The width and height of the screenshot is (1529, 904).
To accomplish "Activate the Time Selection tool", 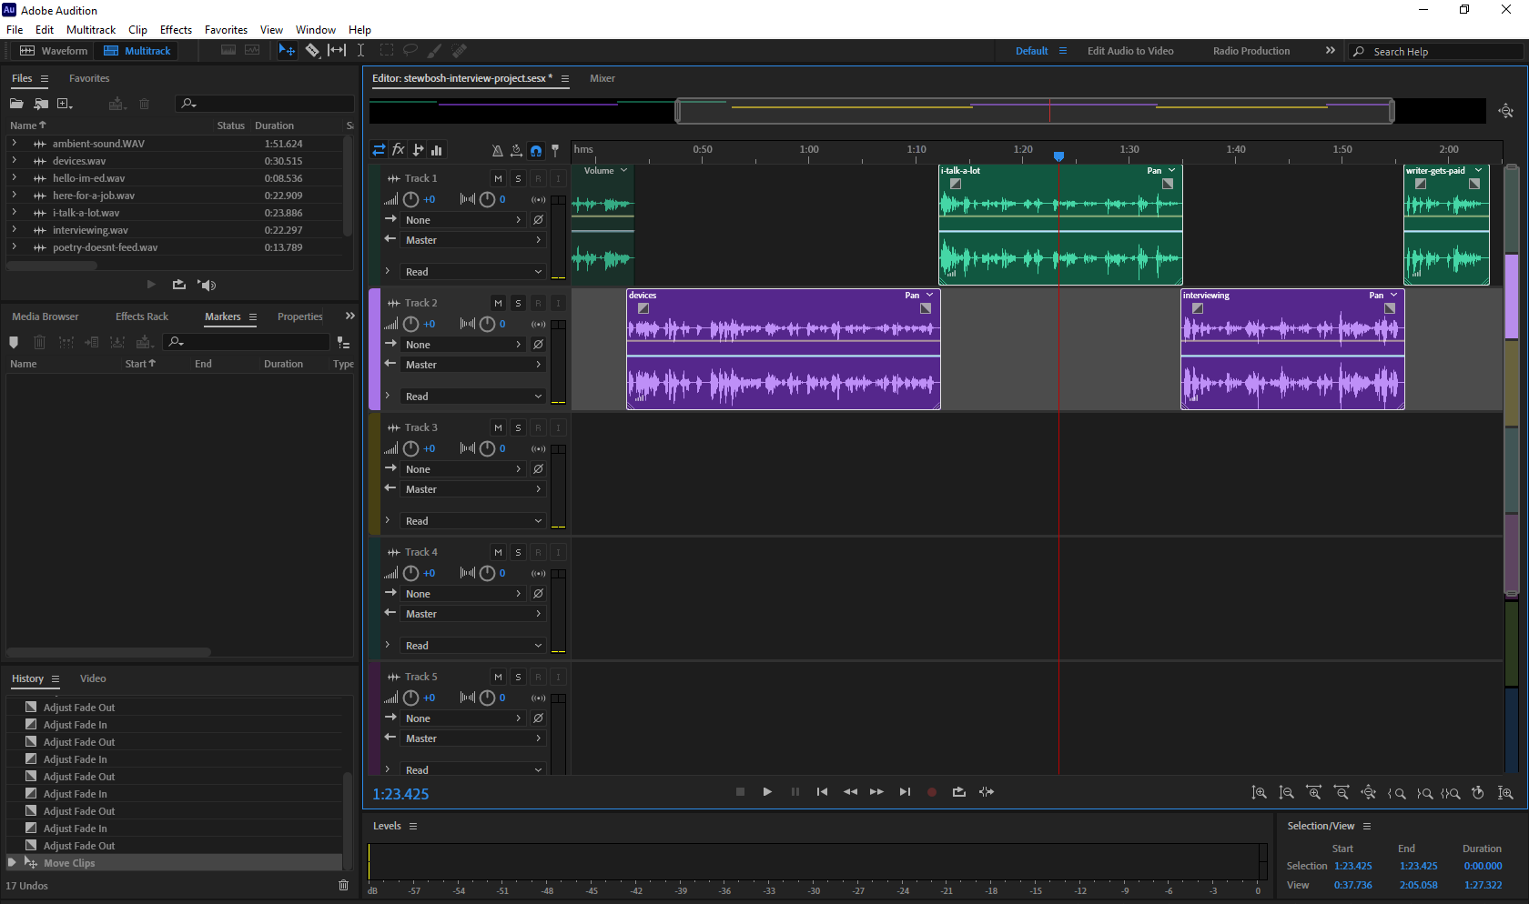I will pos(360,50).
